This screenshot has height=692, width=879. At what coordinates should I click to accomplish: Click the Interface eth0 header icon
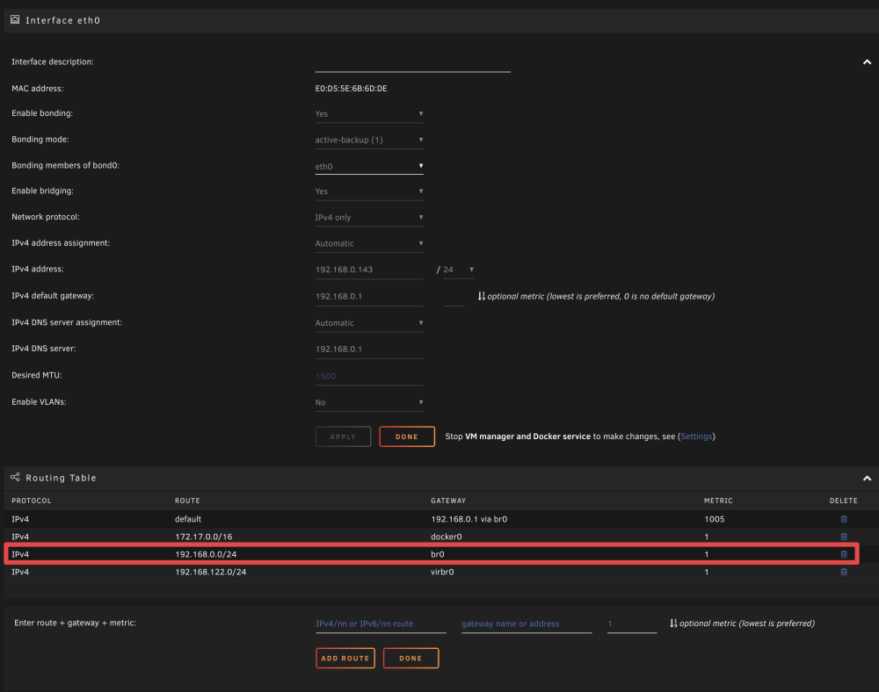(15, 19)
